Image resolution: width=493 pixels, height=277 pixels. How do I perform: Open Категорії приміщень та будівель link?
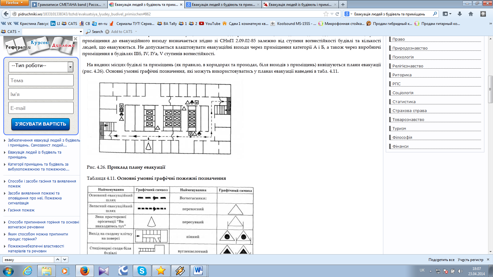39,167
